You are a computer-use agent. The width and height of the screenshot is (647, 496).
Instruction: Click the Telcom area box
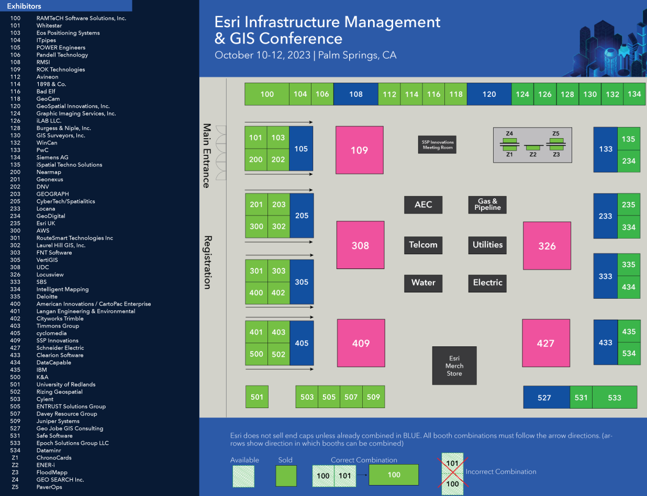[x=423, y=245]
